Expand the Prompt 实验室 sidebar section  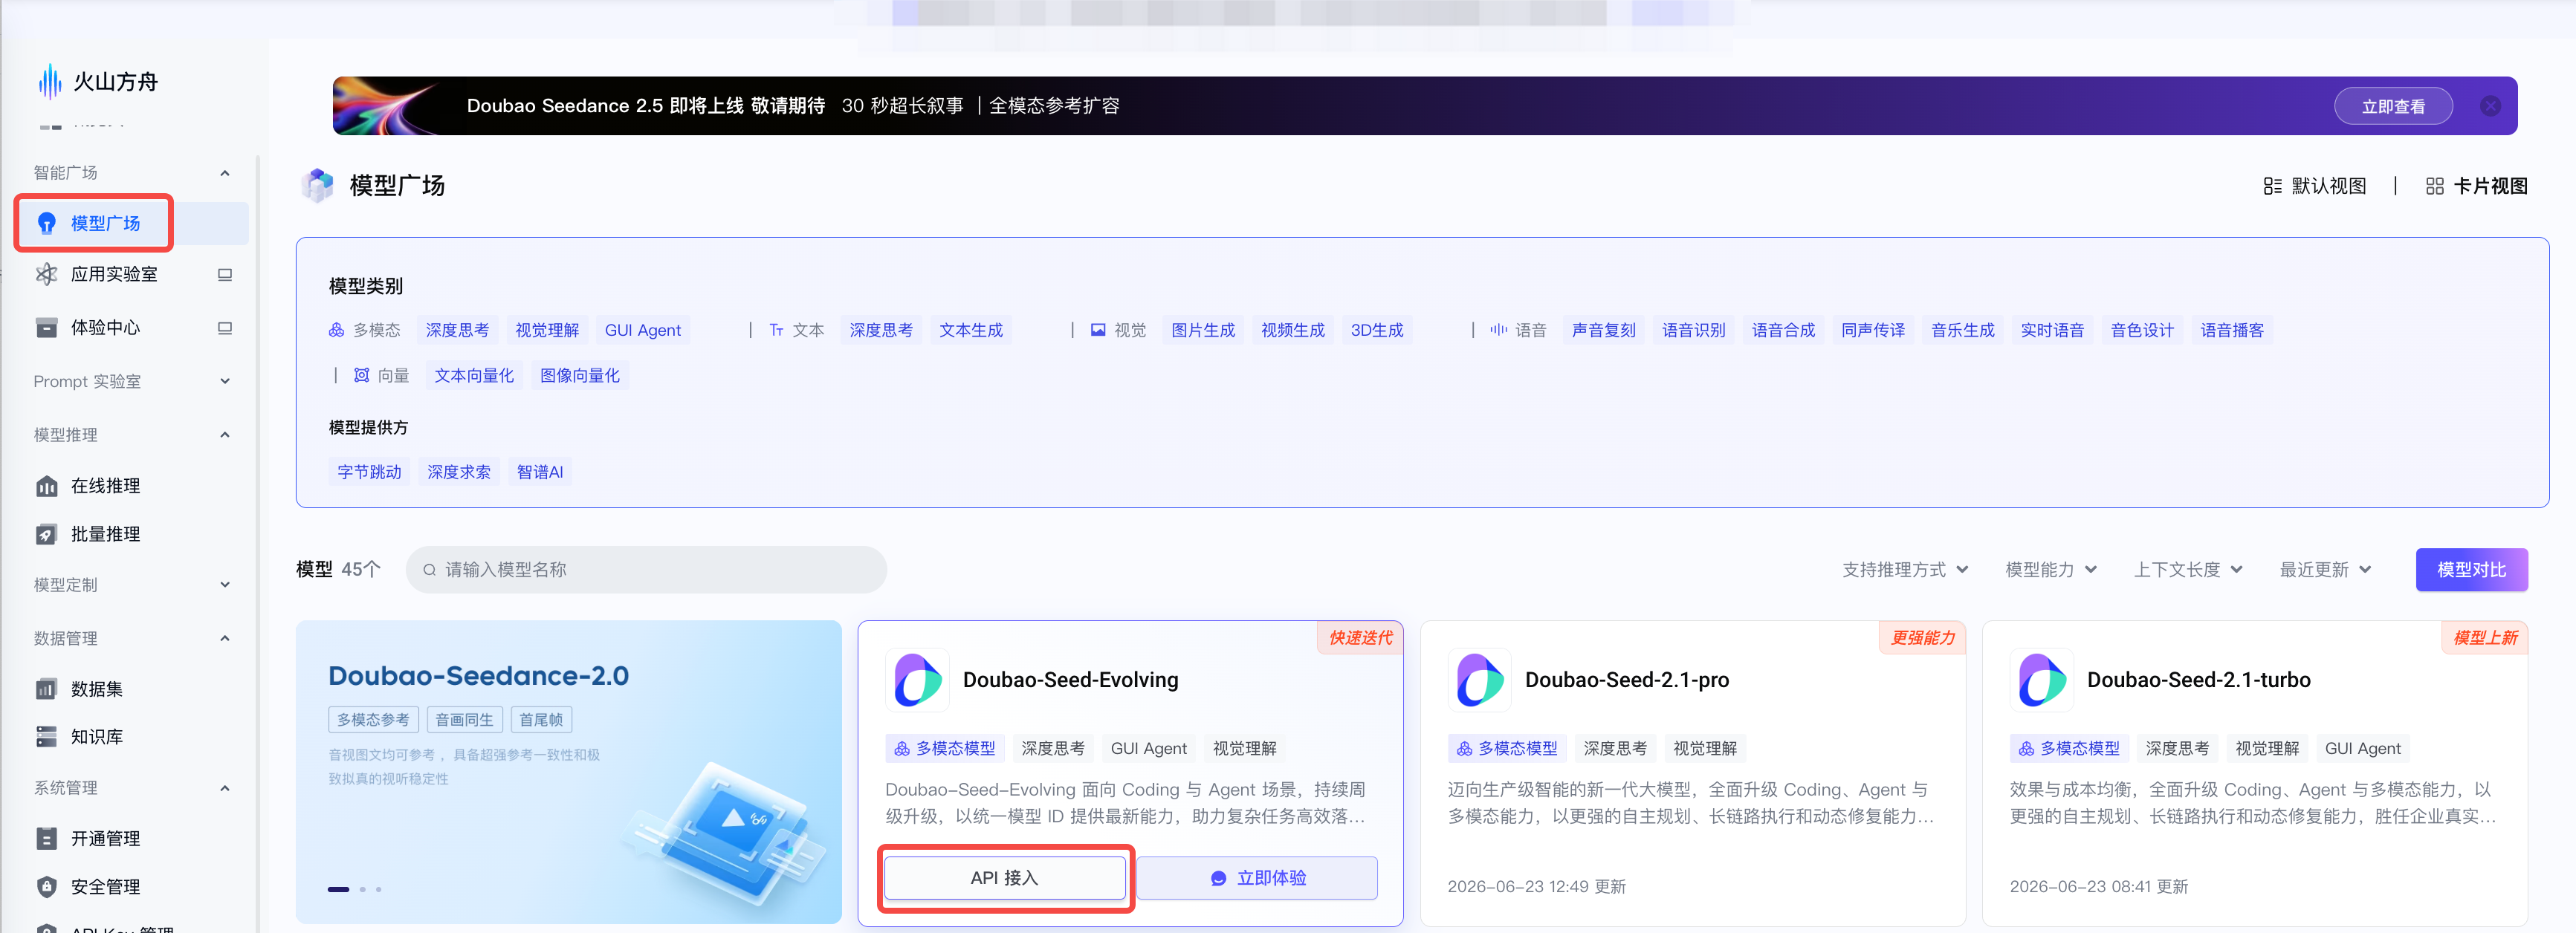pyautogui.click(x=225, y=381)
